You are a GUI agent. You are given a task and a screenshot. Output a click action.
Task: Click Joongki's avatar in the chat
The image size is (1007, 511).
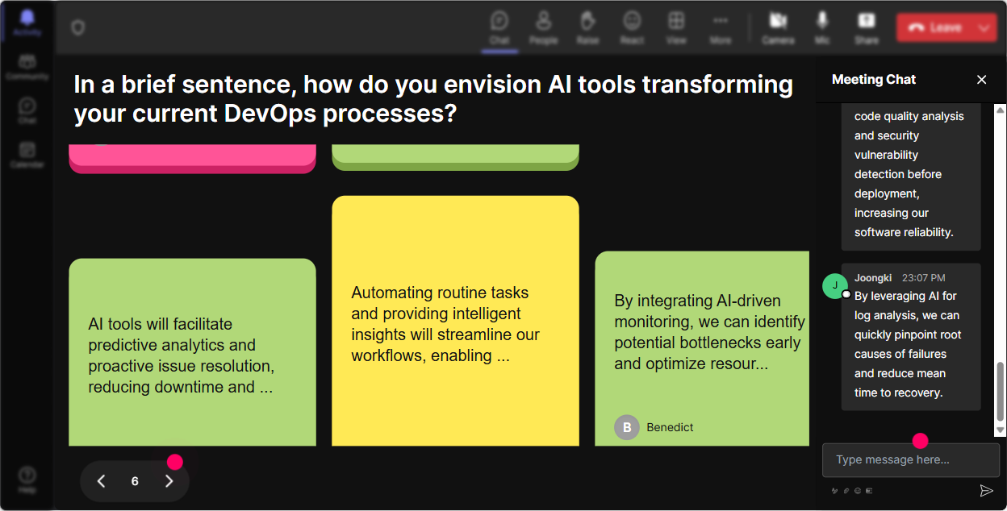835,286
